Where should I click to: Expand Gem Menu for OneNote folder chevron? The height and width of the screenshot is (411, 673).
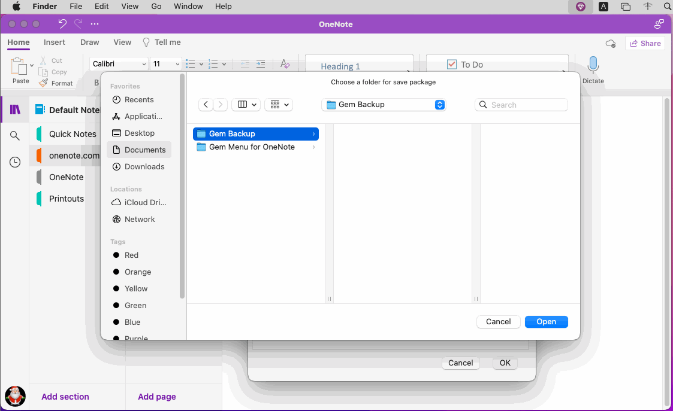(314, 147)
